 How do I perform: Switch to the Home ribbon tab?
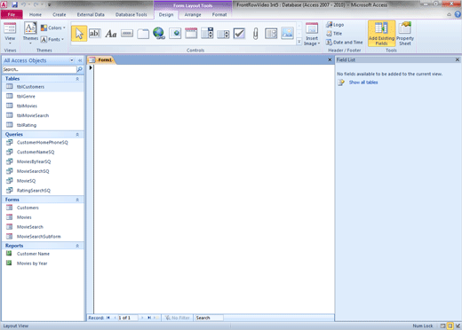point(36,14)
